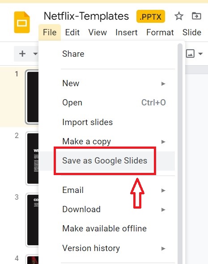The height and width of the screenshot is (264, 208).
Task: Click the .PPTX format badge
Action: (151, 17)
